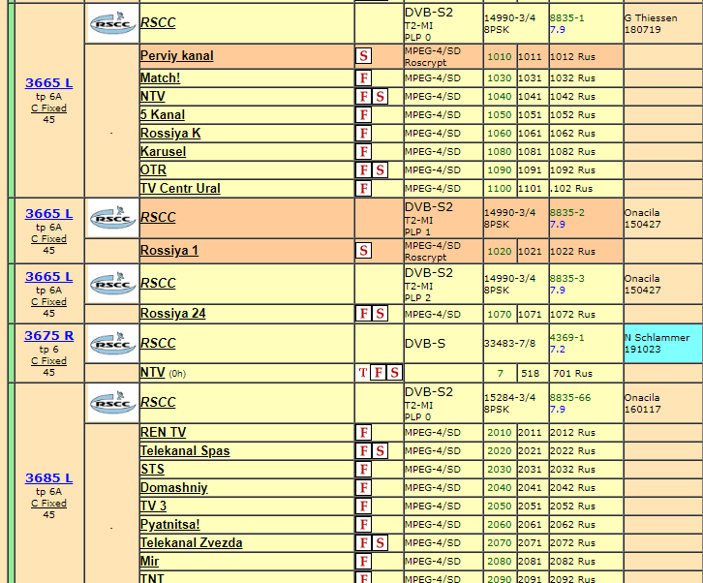The width and height of the screenshot is (703, 583).
Task: Click the F icon beside Telekanal Zvezda
Action: tap(364, 543)
